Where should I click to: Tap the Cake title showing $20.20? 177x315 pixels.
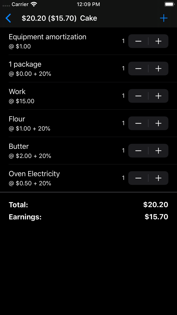[x=59, y=18]
